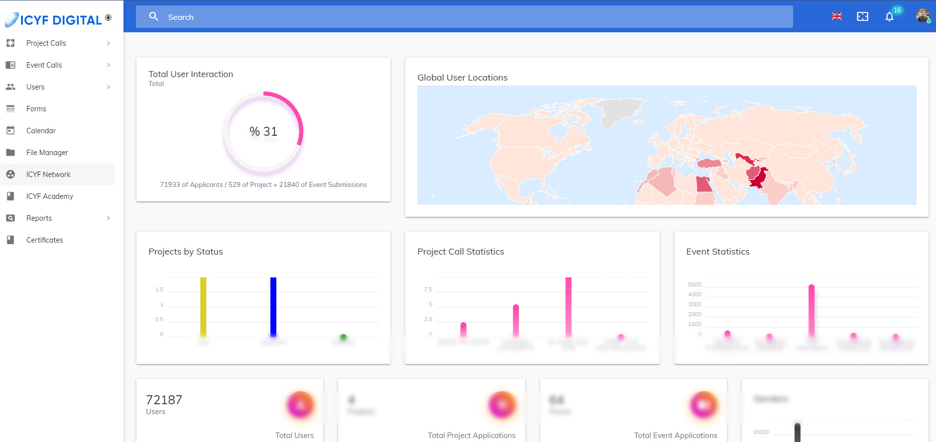The height and width of the screenshot is (442, 936).
Task: Click the search magnifier icon
Action: point(154,16)
